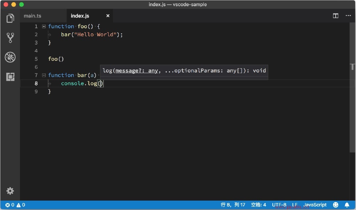Change the LF end of line sequence
This screenshot has width=356, height=210.
(295, 205)
